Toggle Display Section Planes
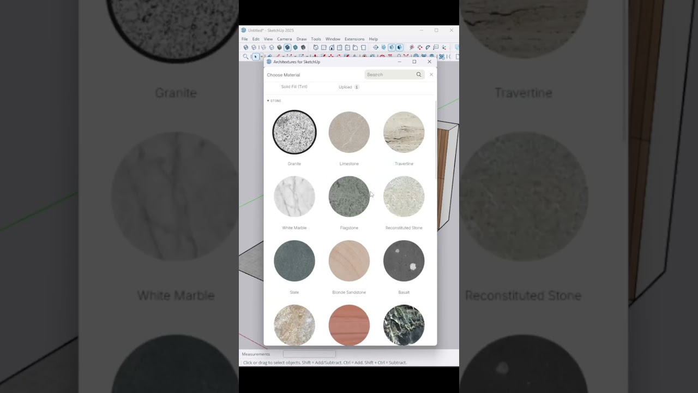The height and width of the screenshot is (393, 698). [383, 47]
